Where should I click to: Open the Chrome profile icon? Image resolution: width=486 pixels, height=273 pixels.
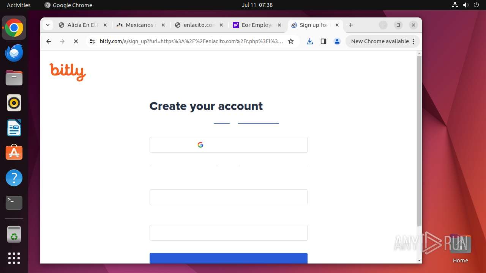click(x=337, y=41)
